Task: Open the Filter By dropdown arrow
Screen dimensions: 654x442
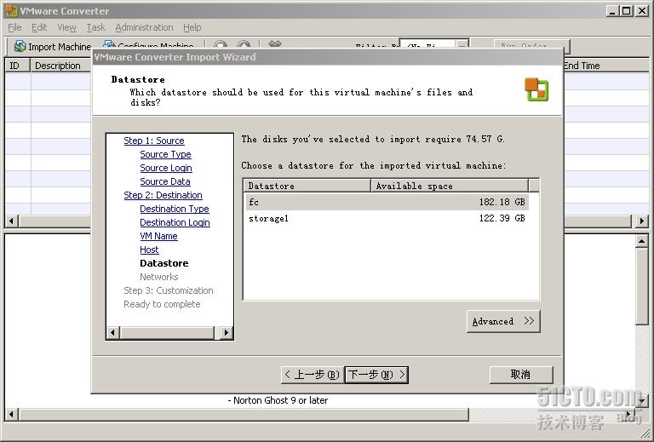Action: tap(462, 45)
